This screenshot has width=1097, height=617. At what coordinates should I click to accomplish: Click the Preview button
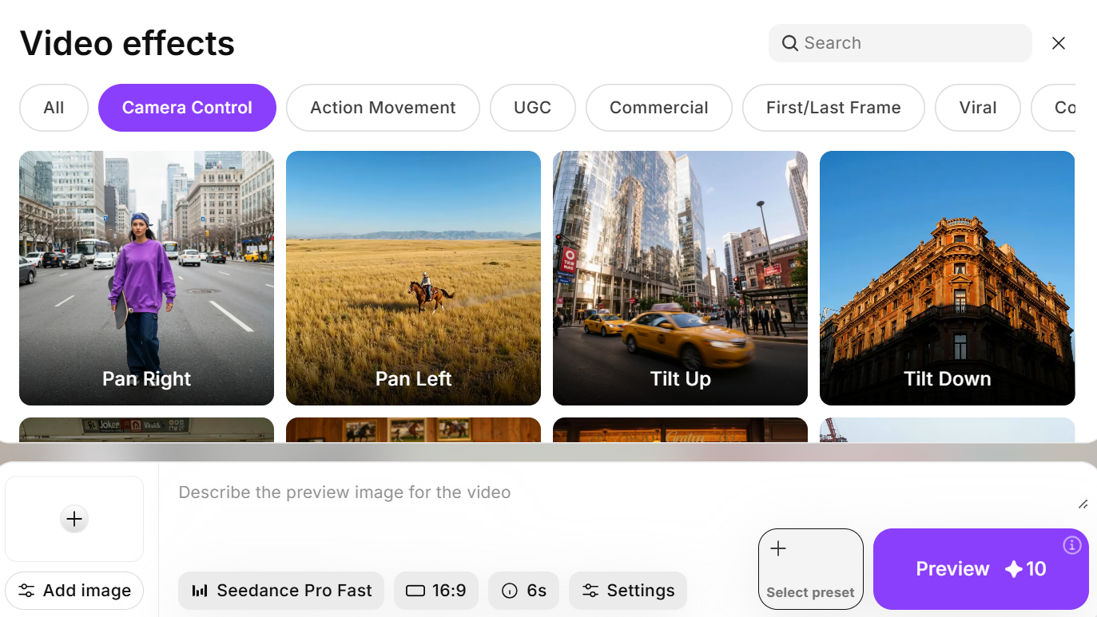pos(980,569)
